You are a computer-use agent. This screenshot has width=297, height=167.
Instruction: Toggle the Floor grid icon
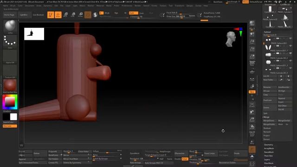(x=252, y=71)
